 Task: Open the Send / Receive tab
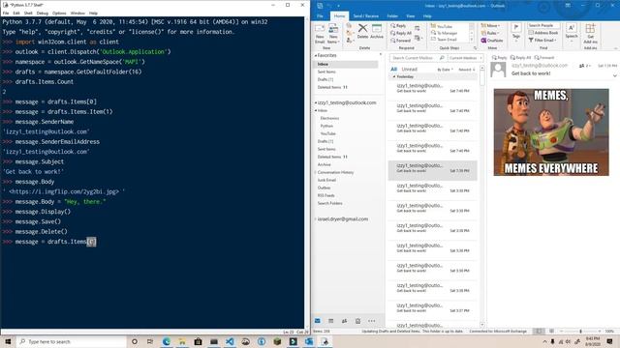tap(365, 16)
